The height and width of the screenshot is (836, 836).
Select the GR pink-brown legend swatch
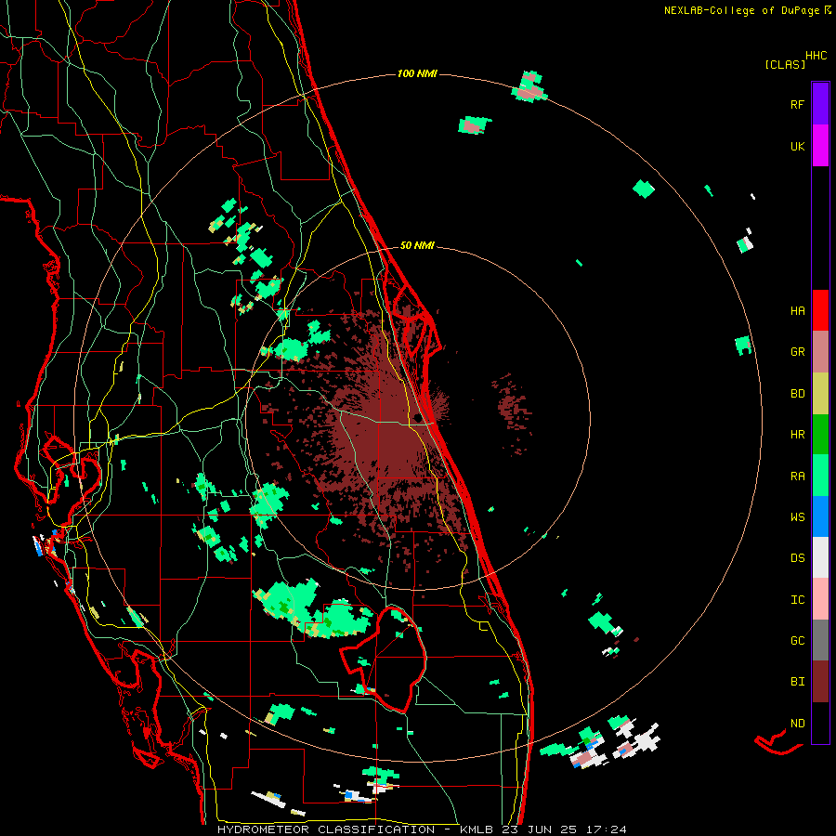[x=820, y=352]
